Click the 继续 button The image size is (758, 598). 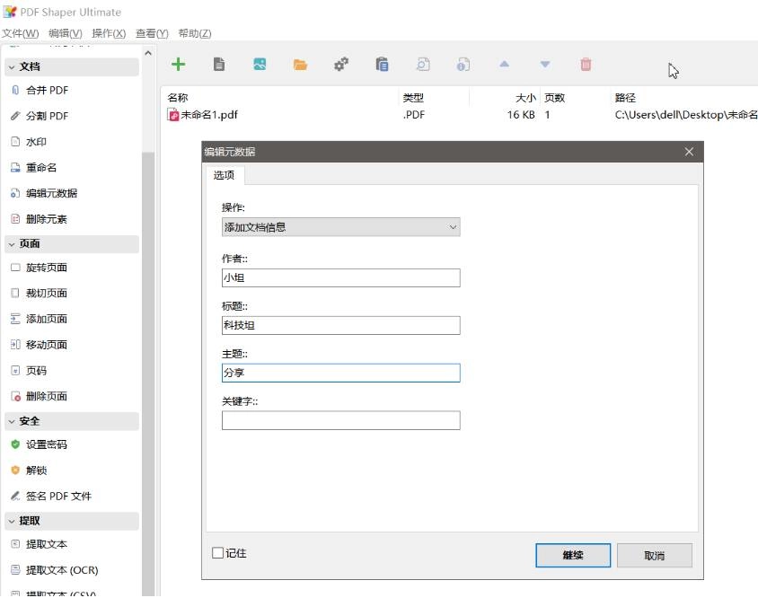click(x=573, y=555)
